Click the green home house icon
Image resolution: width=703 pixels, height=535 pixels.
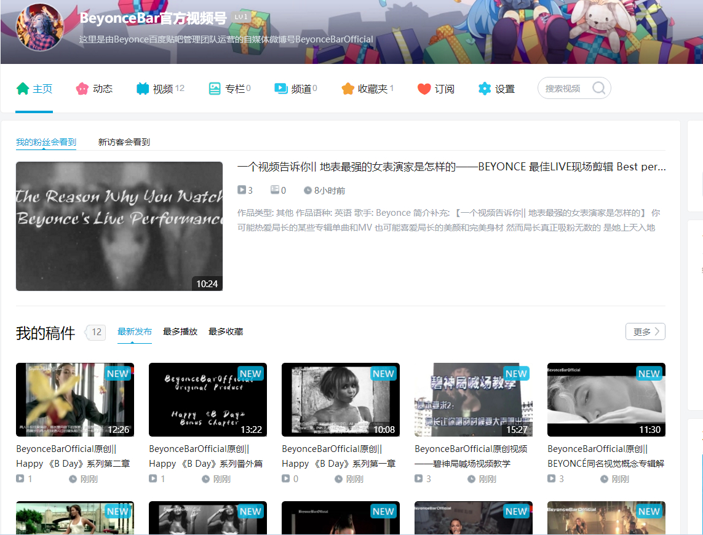(x=22, y=89)
